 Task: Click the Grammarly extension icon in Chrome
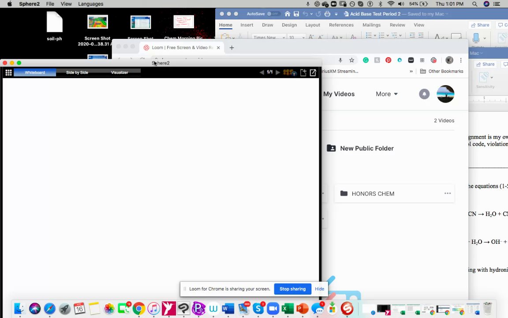click(x=366, y=60)
